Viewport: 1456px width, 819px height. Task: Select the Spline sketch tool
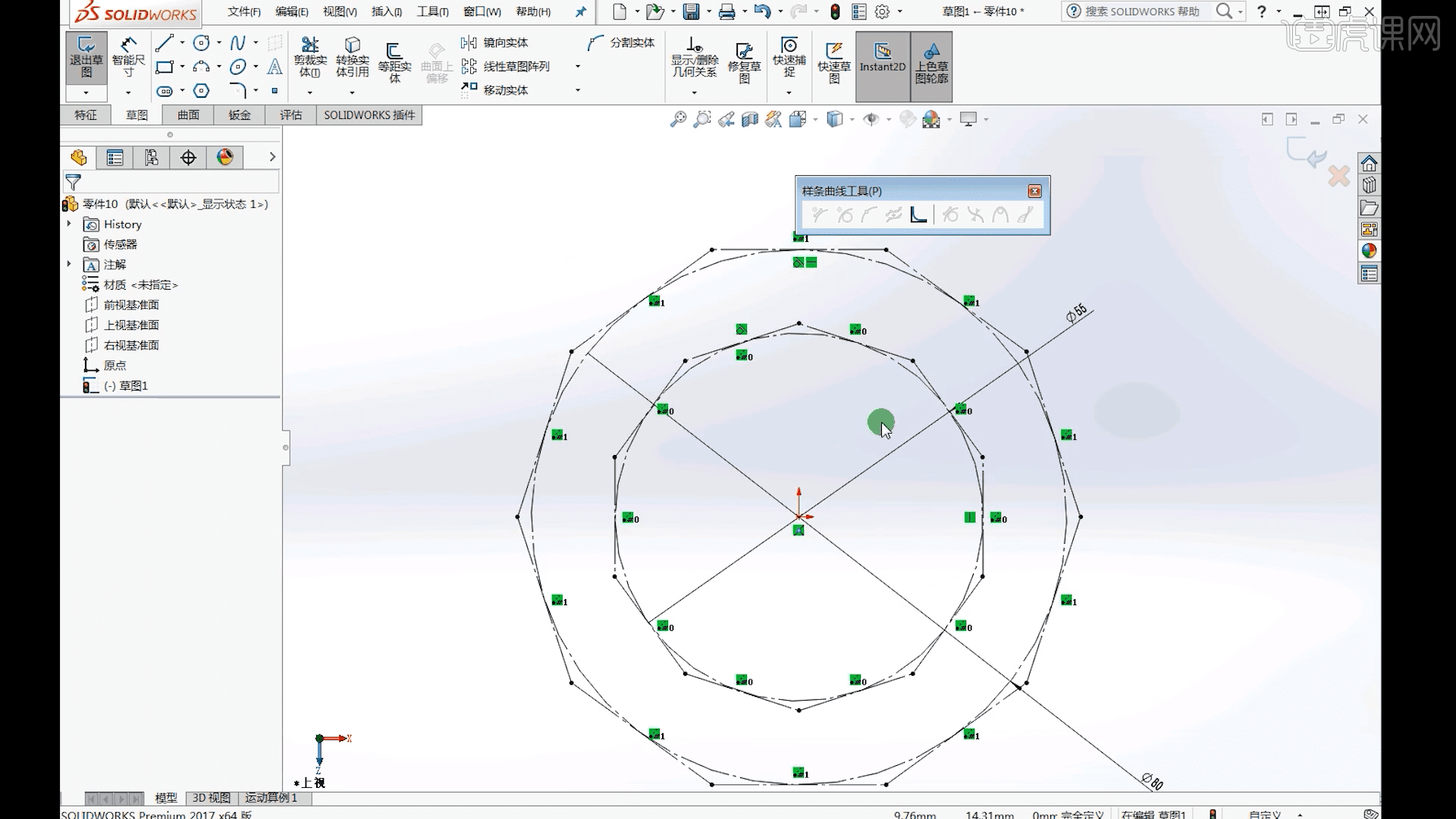238,43
